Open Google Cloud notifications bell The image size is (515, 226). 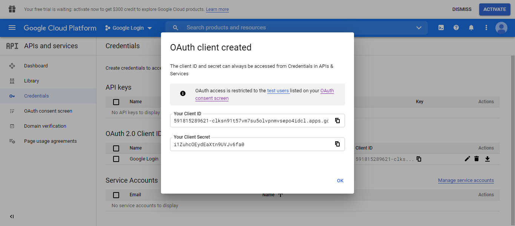(x=471, y=27)
